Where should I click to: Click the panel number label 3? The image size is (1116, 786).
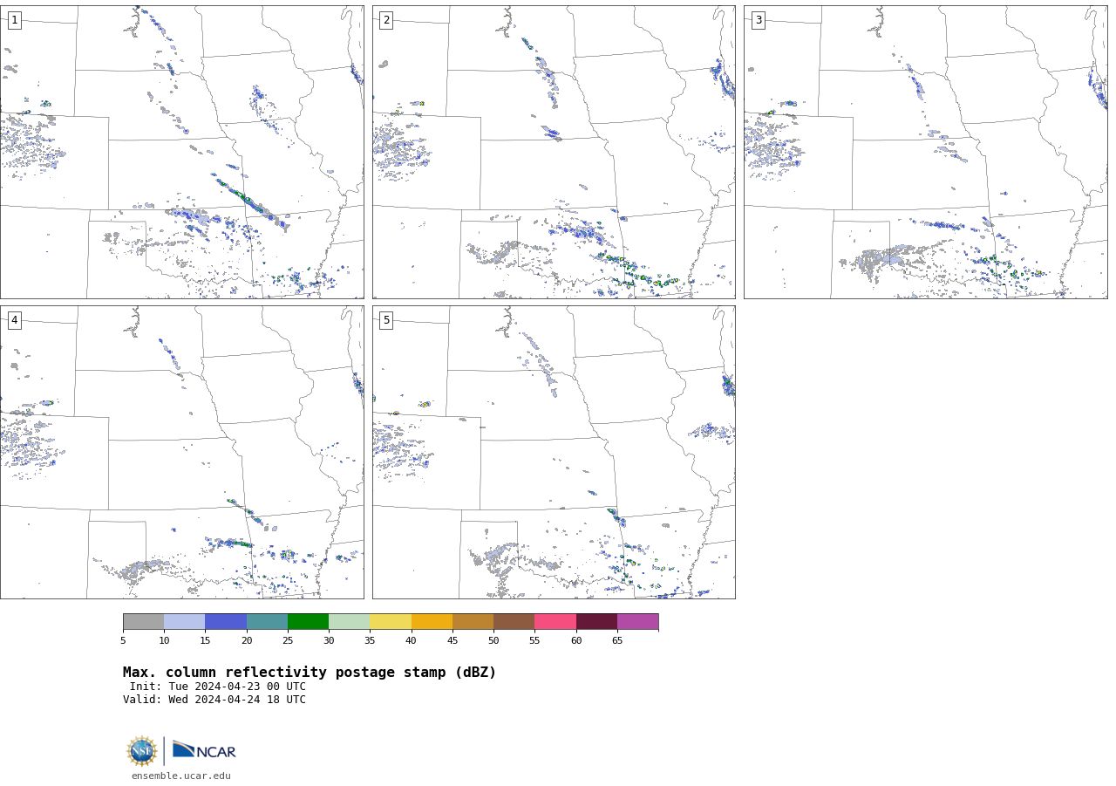coord(758,20)
